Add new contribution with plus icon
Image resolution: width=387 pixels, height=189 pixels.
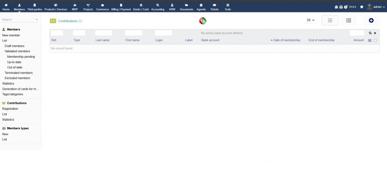click(x=371, y=20)
